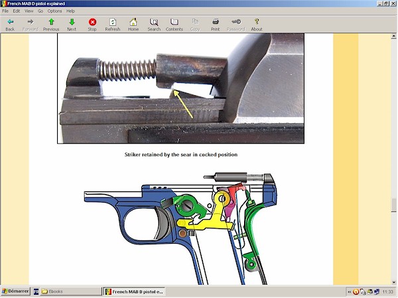Click the FT quick launch icon
This screenshot has height=298, width=398.
(36, 291)
